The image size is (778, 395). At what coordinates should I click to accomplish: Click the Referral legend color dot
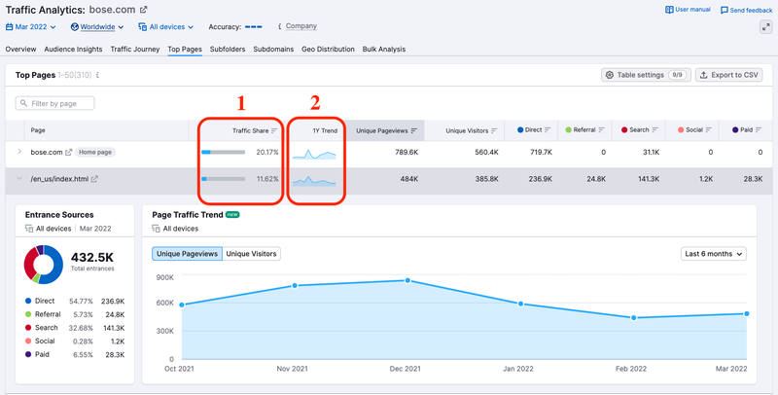click(x=28, y=314)
